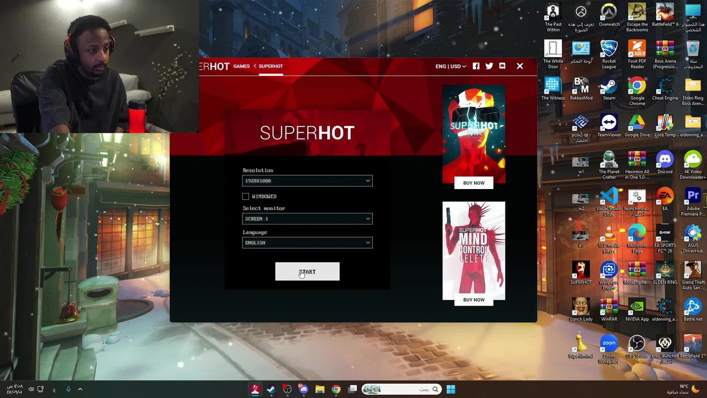Select Wallpaper Engine desktop shortcut

click(609, 276)
